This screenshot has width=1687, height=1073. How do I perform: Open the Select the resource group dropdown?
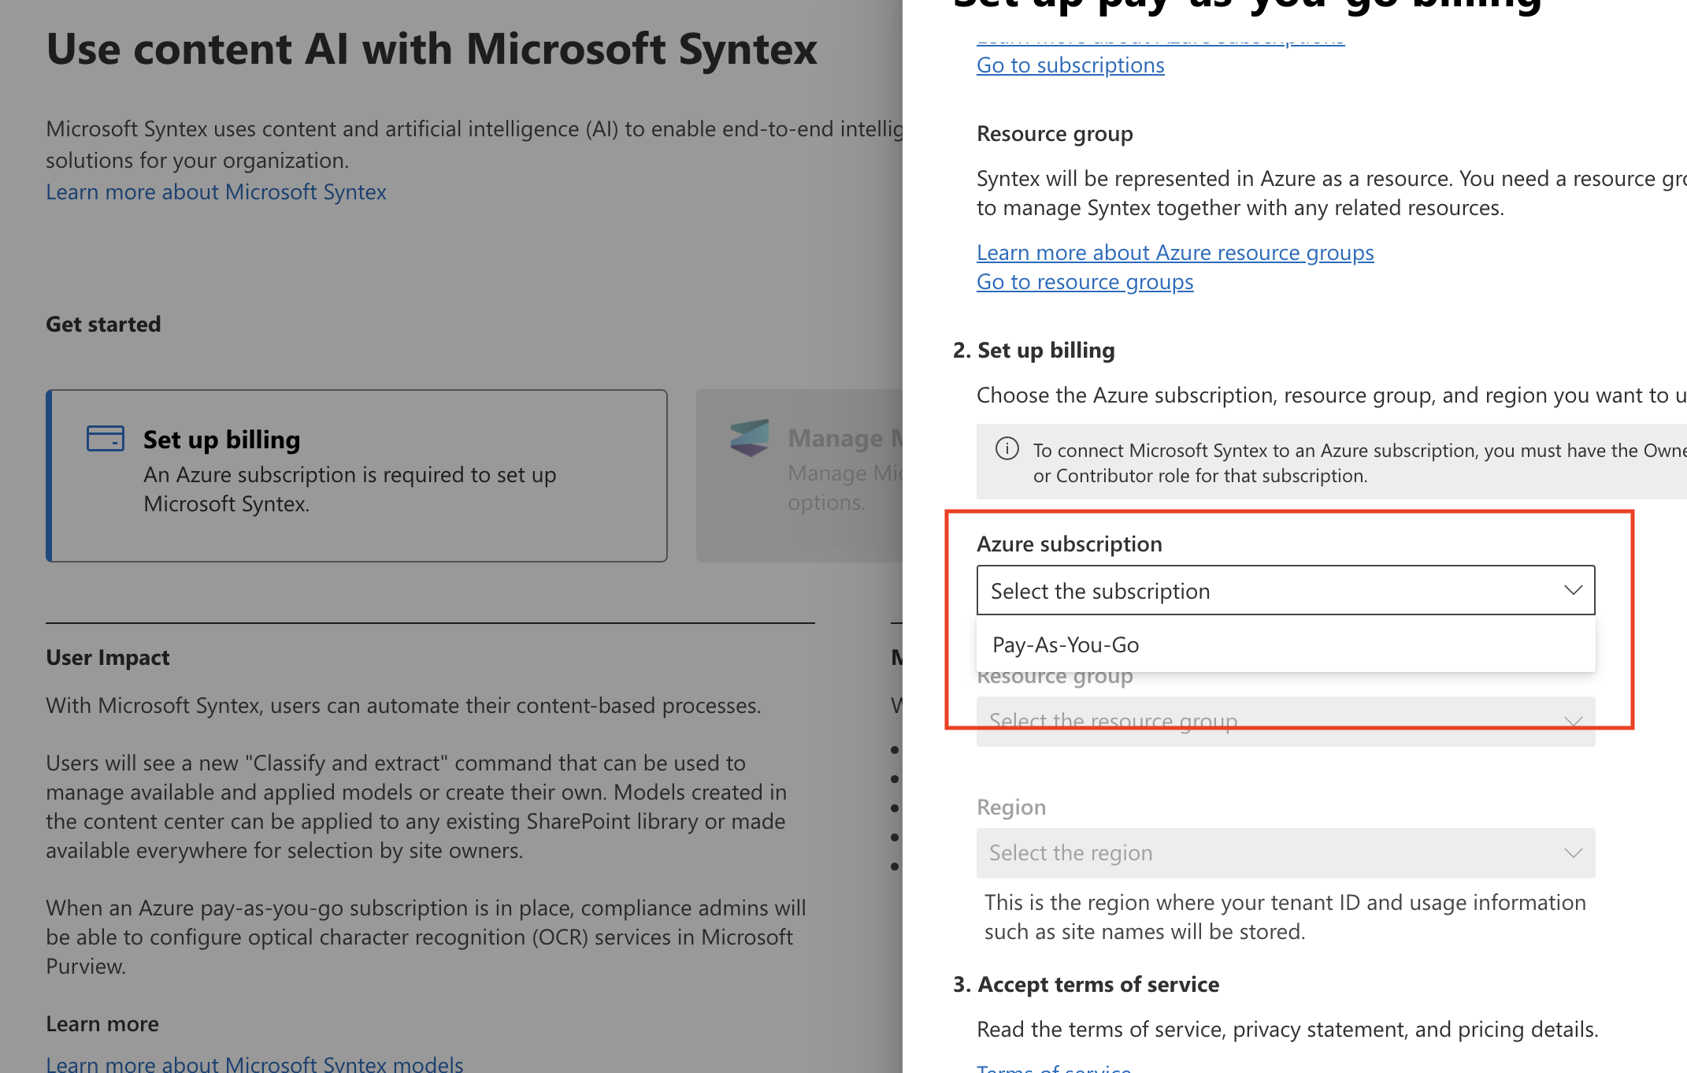(1285, 722)
